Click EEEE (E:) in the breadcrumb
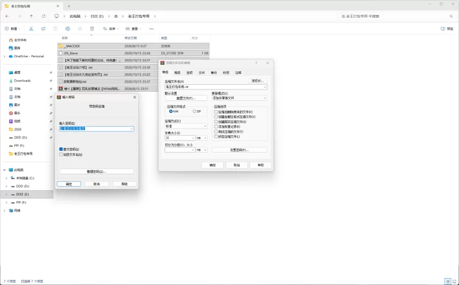Screen dimensions: 459x285 click(x=97, y=16)
